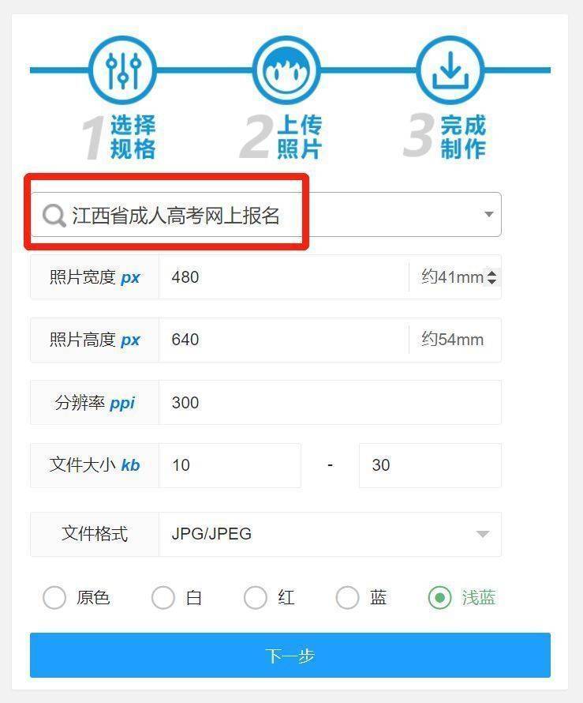Open the 文件格式 JPG/JPEG dropdown
Screen dimensions: 583x703
tap(330, 534)
